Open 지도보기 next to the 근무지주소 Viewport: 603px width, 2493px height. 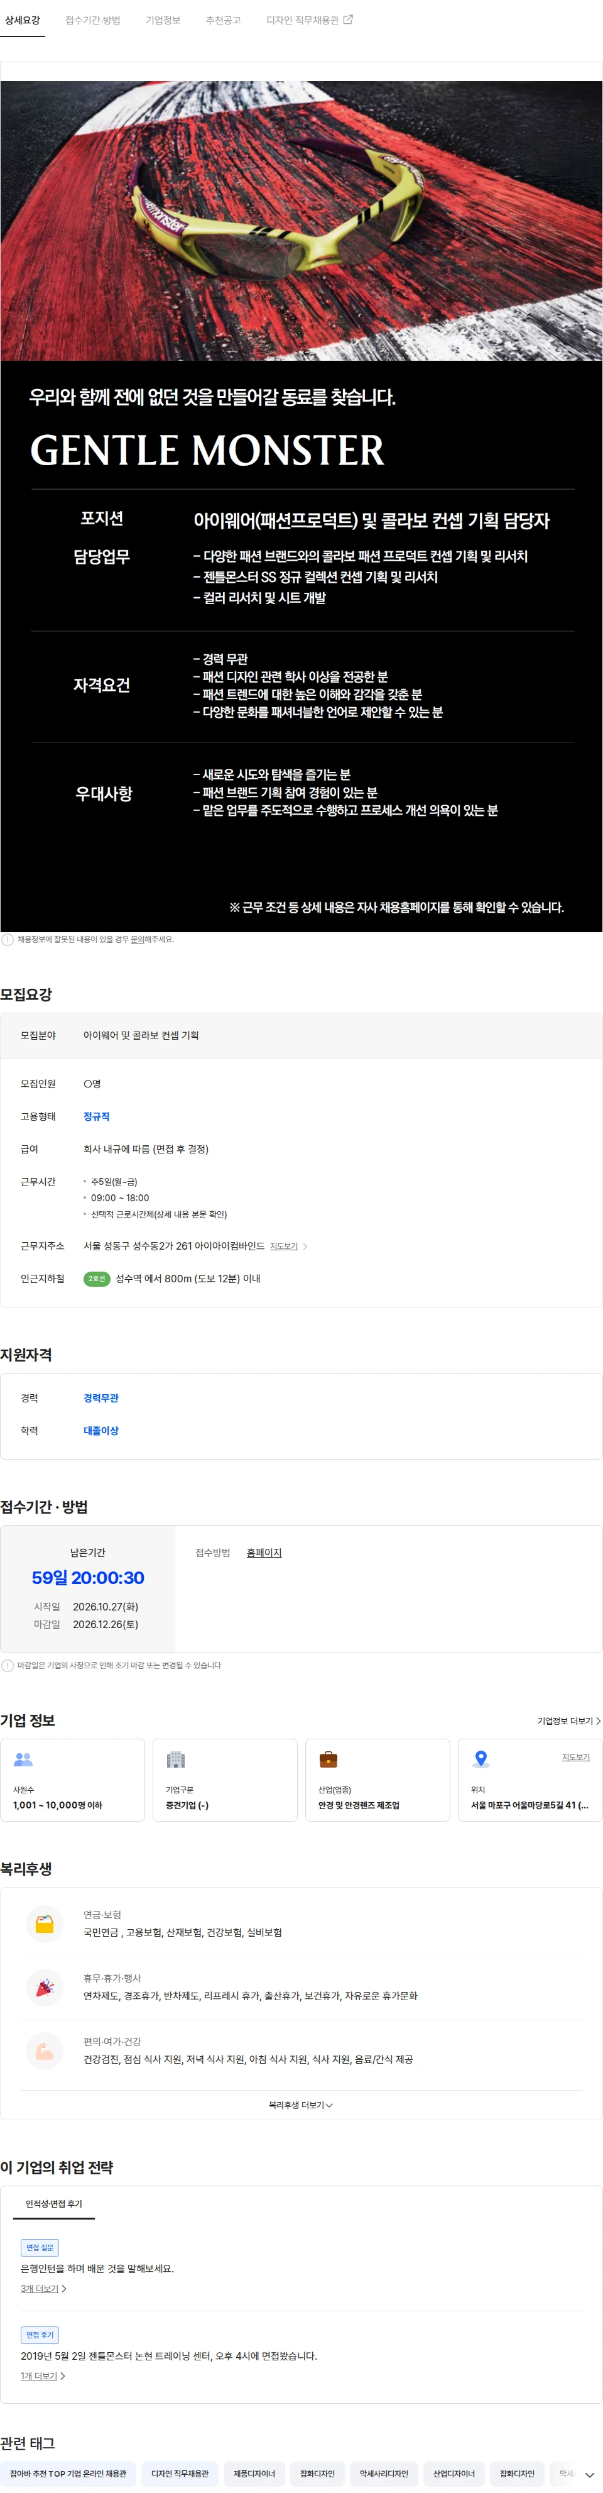pyautogui.click(x=283, y=1245)
